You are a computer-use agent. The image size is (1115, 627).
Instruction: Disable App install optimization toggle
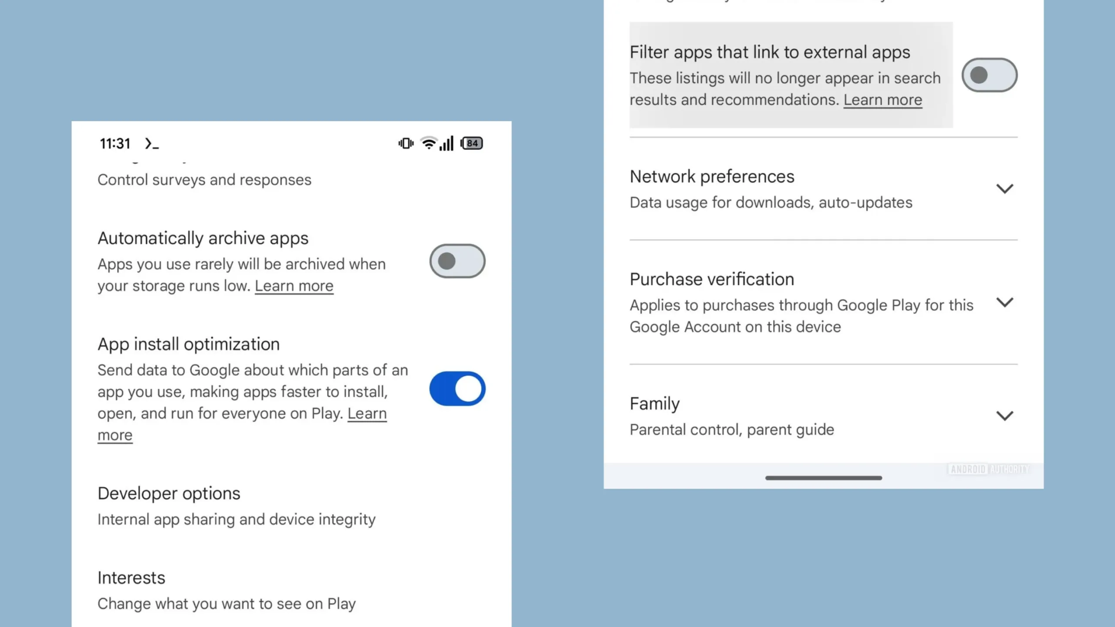[x=457, y=388]
